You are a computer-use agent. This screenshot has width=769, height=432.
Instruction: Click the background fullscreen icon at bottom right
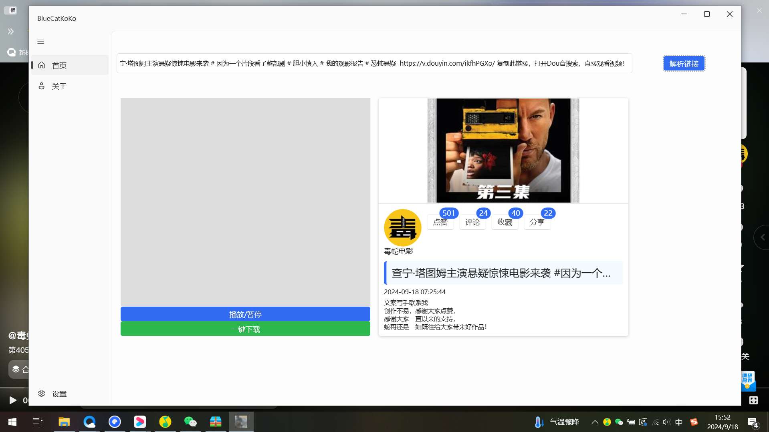point(753,400)
